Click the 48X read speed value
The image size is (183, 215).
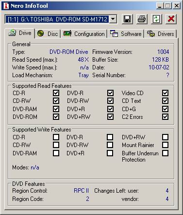click(83, 60)
